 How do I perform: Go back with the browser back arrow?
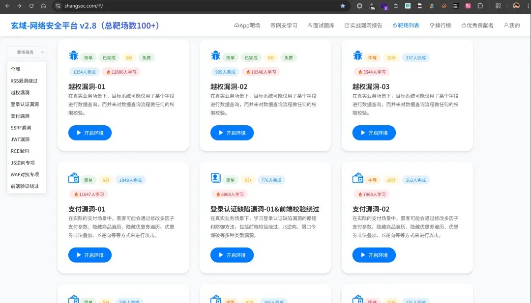(7, 6)
